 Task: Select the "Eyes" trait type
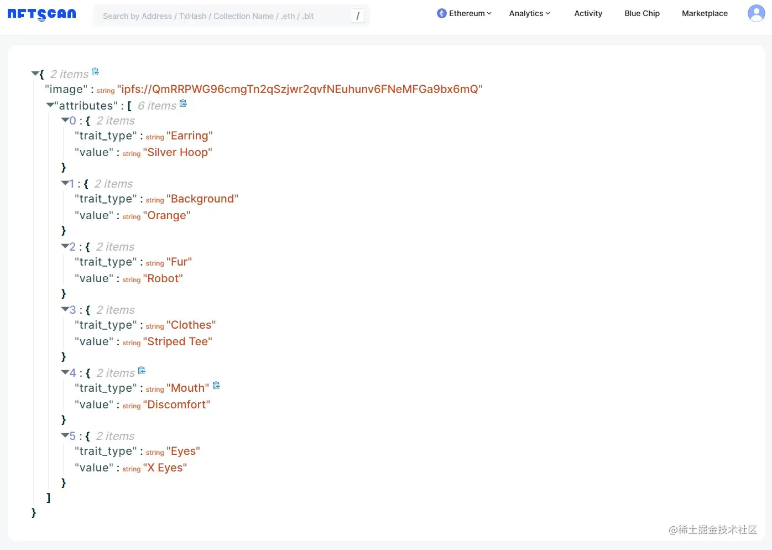pos(183,451)
